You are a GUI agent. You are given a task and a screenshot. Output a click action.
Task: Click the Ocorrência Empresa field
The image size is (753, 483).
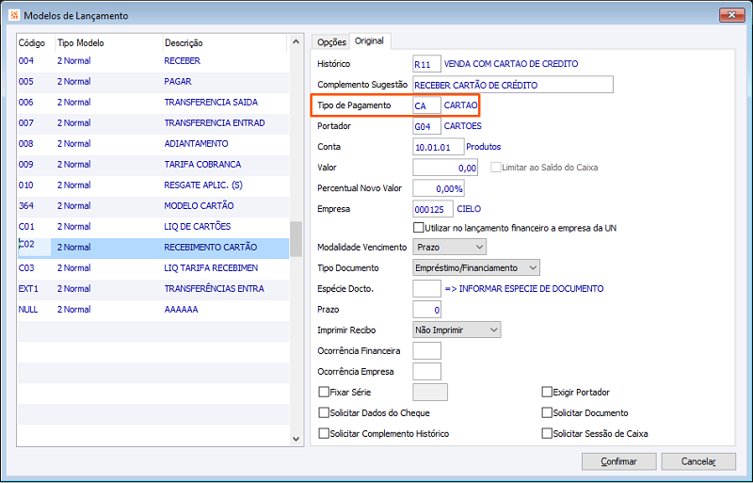(427, 372)
